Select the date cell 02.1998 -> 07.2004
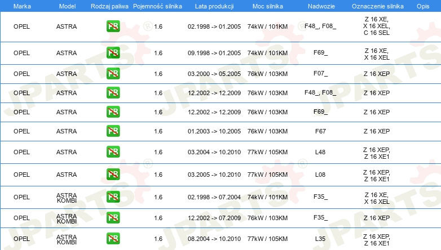The height and width of the screenshot is (250, 441). point(214,197)
